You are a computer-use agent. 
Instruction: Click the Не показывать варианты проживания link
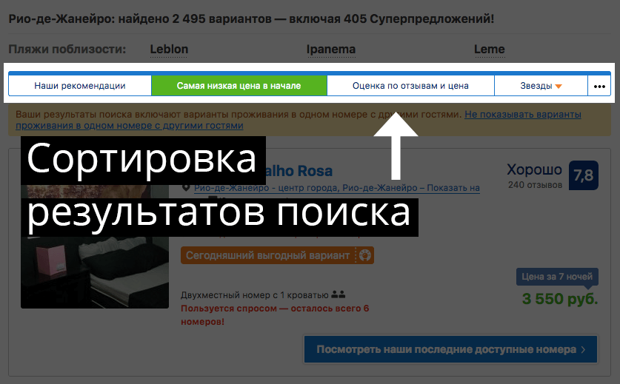(522, 115)
